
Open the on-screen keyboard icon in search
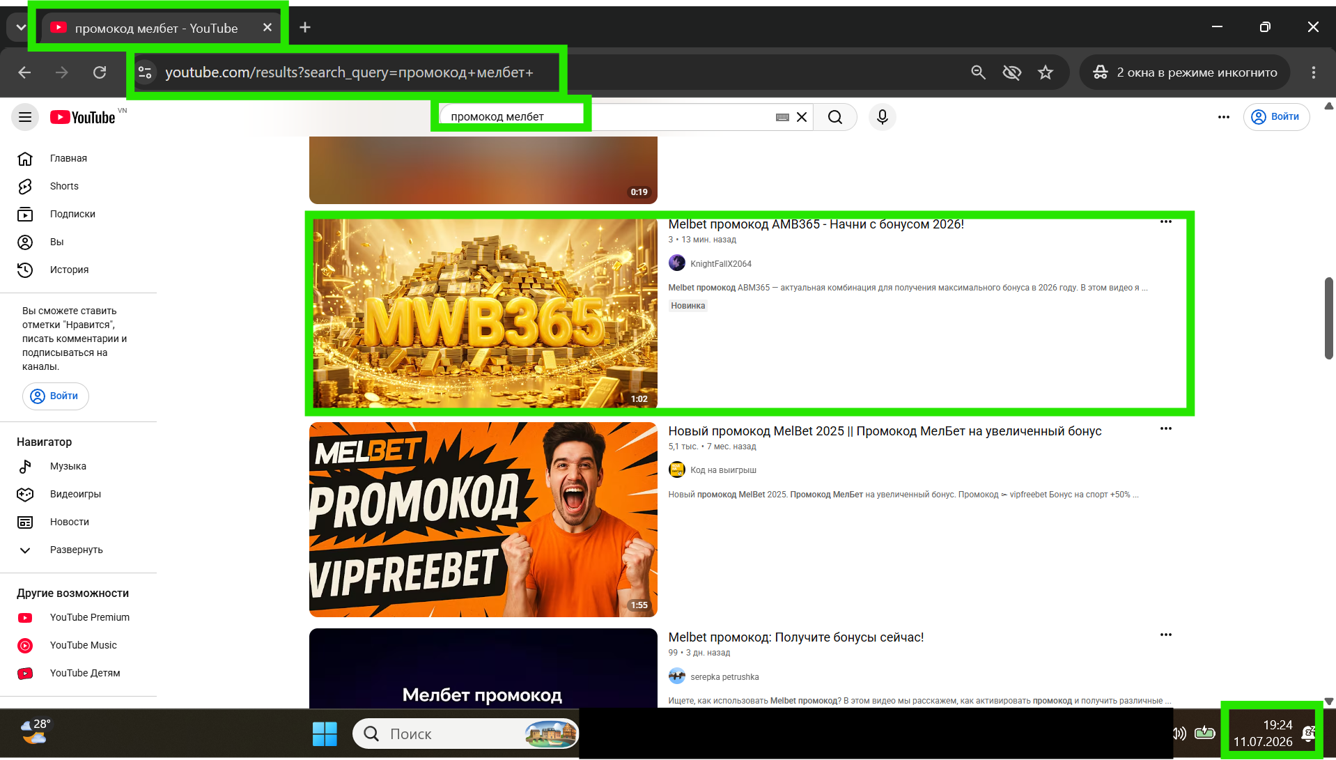(x=782, y=117)
